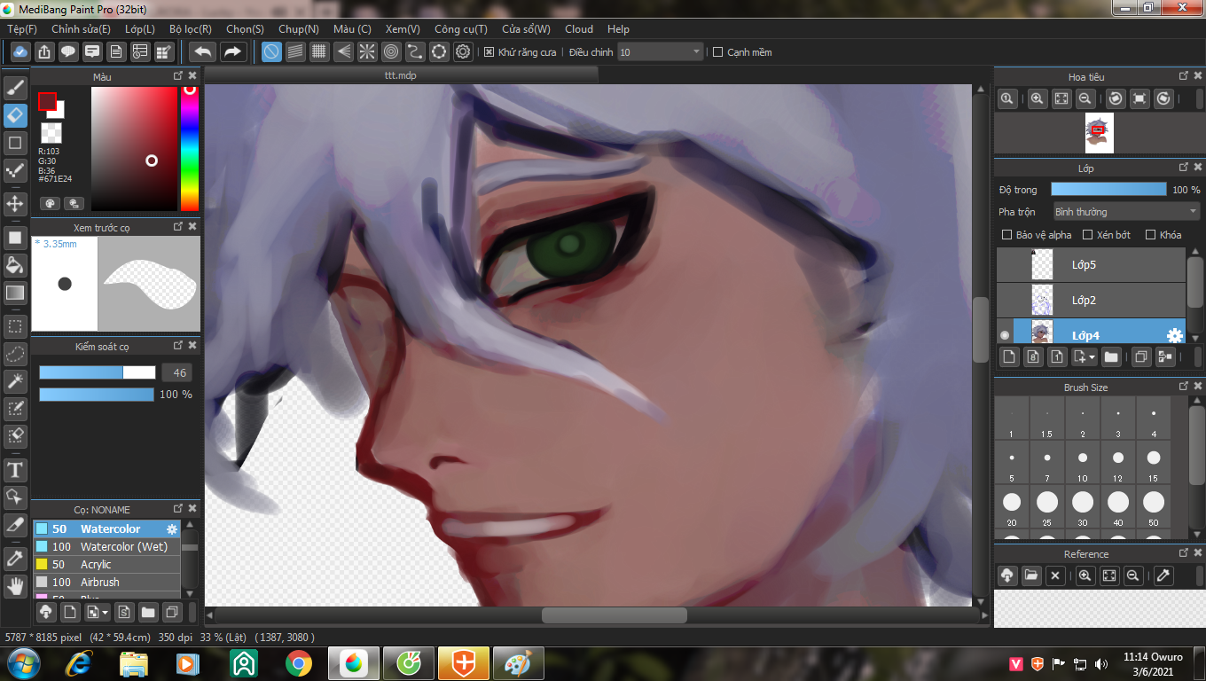Select the Magic Wand tool
Viewport: 1206px width, 681px height.
coord(15,381)
